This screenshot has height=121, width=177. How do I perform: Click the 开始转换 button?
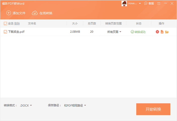tap(153, 109)
